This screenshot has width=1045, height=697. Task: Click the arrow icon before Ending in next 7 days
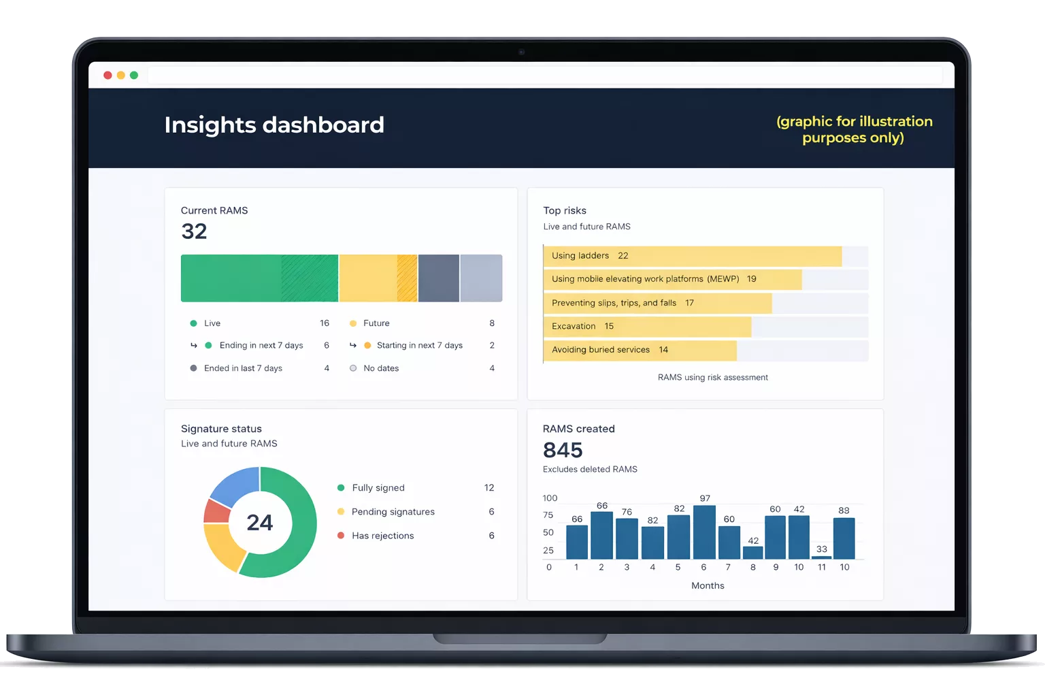tap(194, 346)
